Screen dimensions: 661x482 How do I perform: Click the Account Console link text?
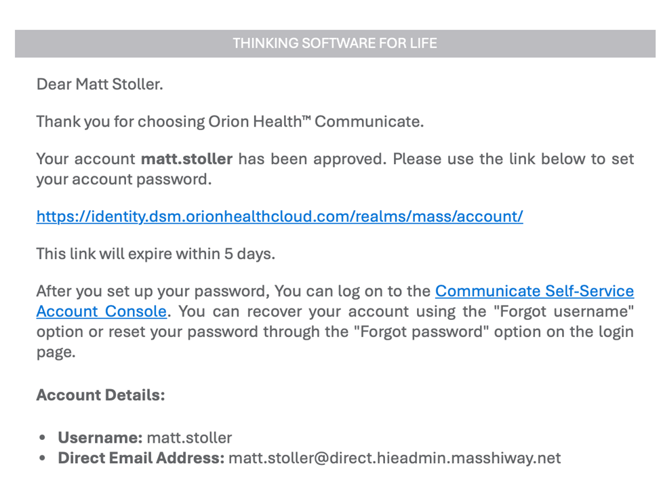[x=101, y=312]
